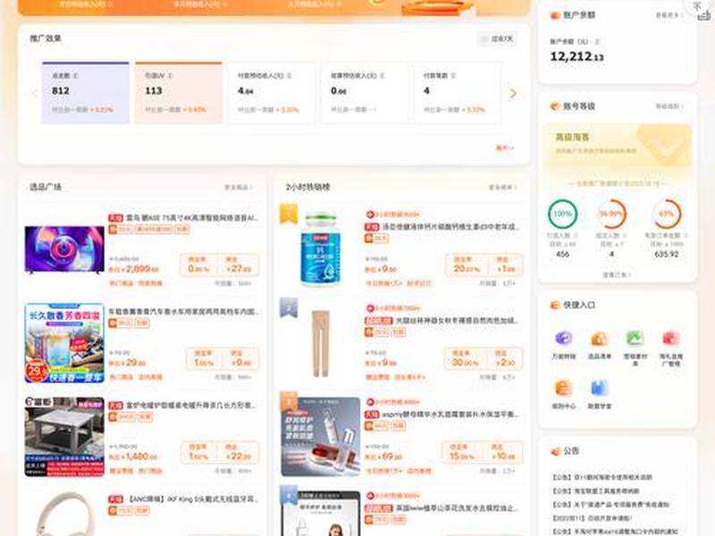Open the 【2022双11】 announcement link
715x536 pixels.
point(592,518)
